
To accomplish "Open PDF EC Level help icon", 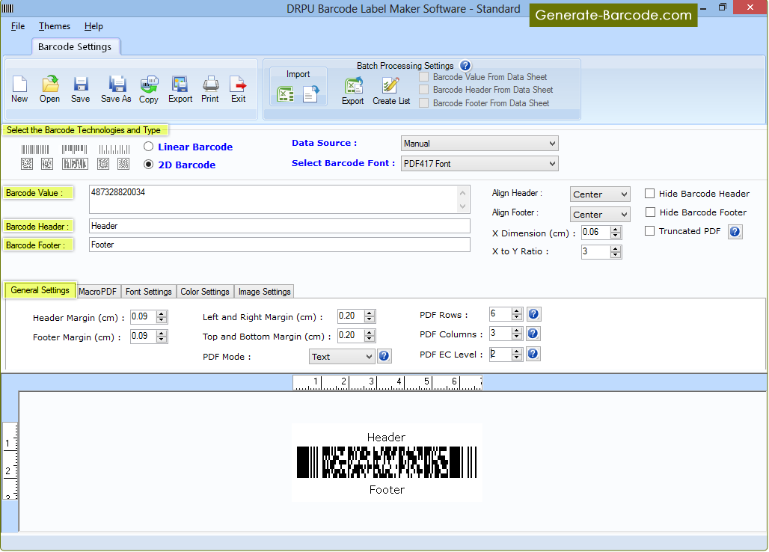I will [533, 354].
